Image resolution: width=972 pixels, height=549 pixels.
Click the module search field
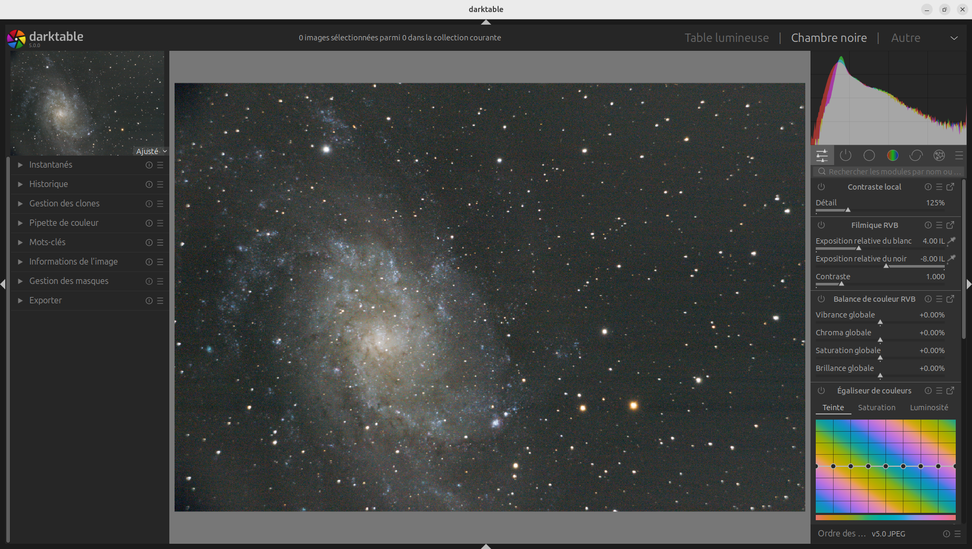click(x=889, y=171)
